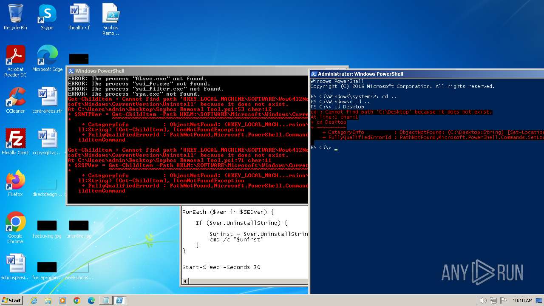Open the volume control in system tray
544x306 pixels.
point(483,300)
